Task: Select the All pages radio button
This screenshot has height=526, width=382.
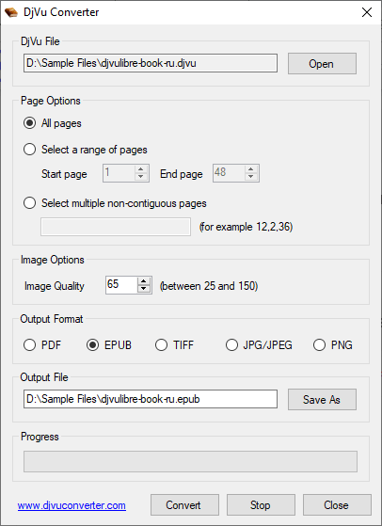Action: click(x=29, y=123)
